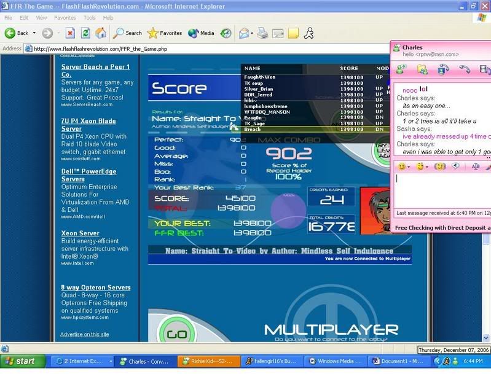Invite someone icon in Charles chat window
This screenshot has width=491, height=387.
402,69
